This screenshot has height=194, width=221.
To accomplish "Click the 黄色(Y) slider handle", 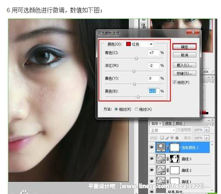I will point(134,84).
